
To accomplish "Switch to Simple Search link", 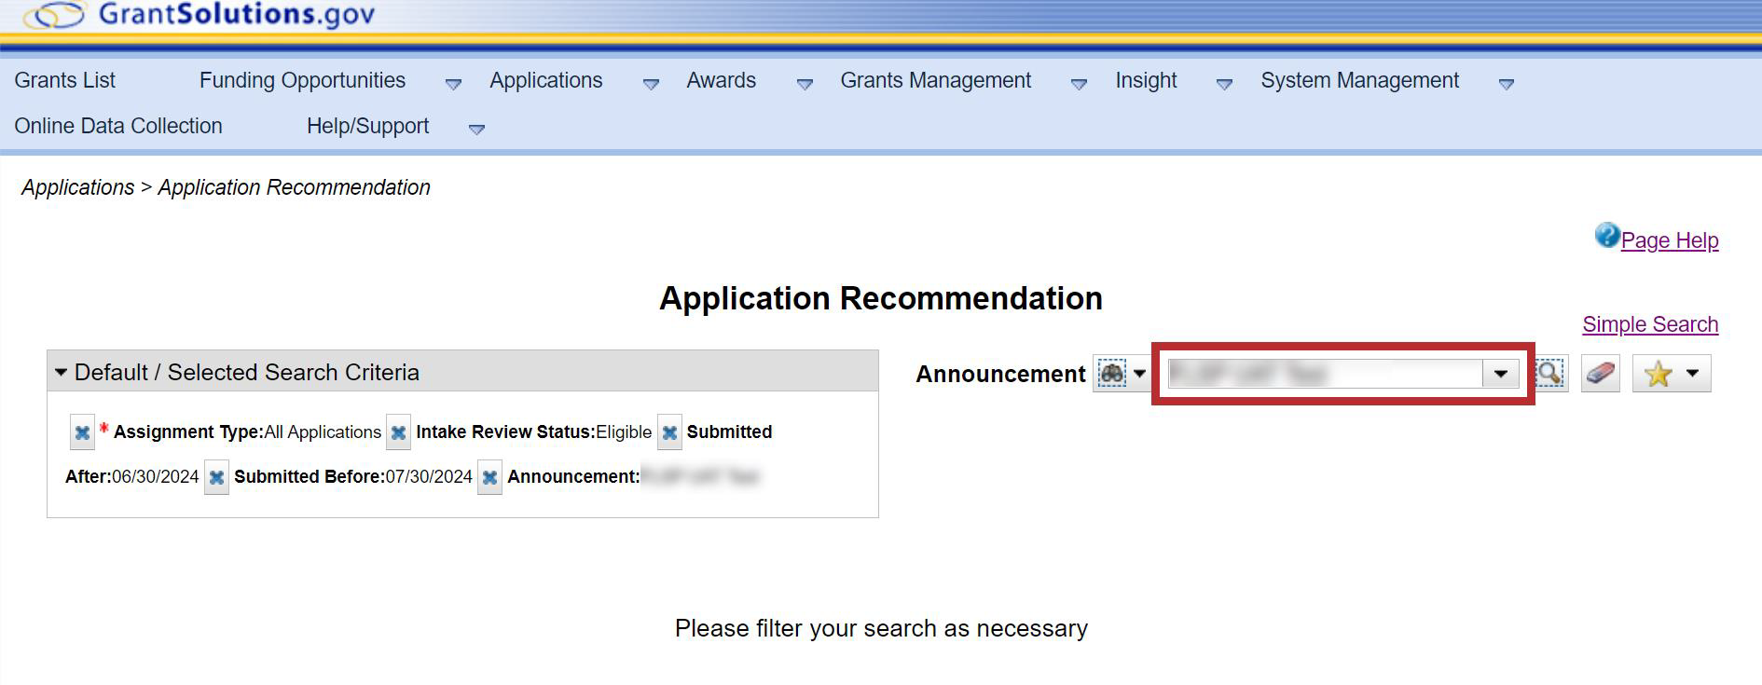I will [1649, 324].
